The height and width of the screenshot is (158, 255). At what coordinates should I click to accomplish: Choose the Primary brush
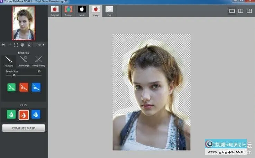9,61
